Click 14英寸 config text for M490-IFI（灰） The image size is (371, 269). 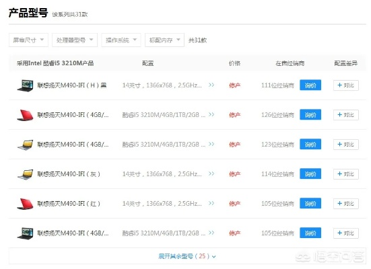(x=162, y=174)
